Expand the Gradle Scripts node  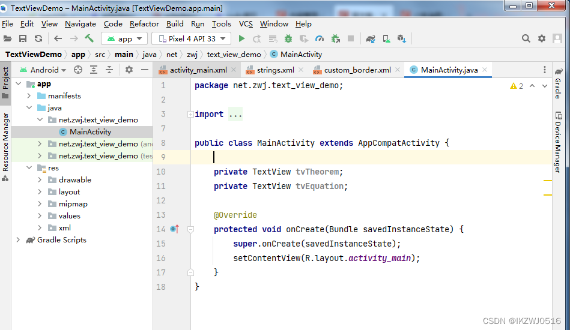[18, 240]
